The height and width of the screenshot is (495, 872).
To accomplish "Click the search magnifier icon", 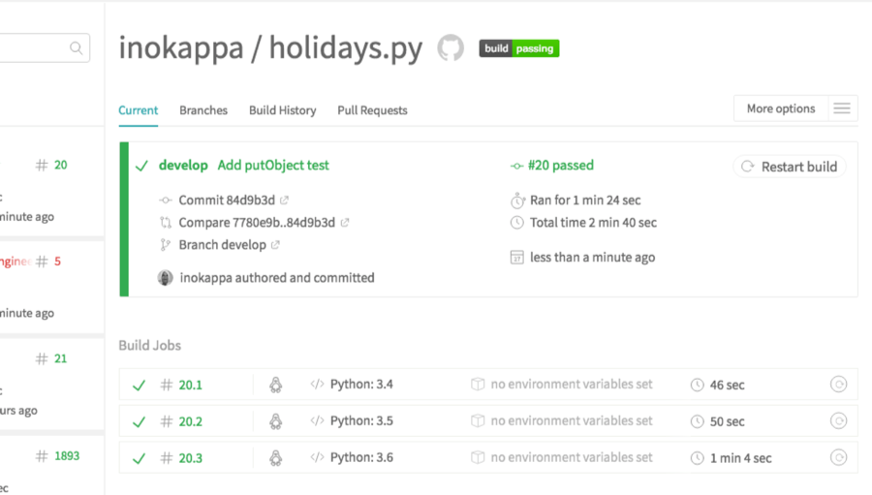I will (x=77, y=48).
